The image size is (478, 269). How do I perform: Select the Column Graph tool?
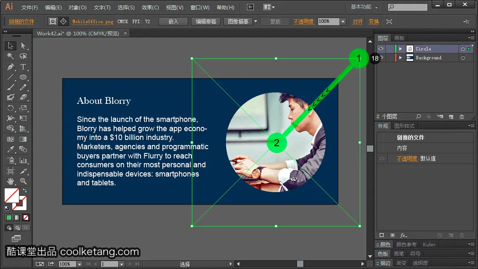point(23,160)
